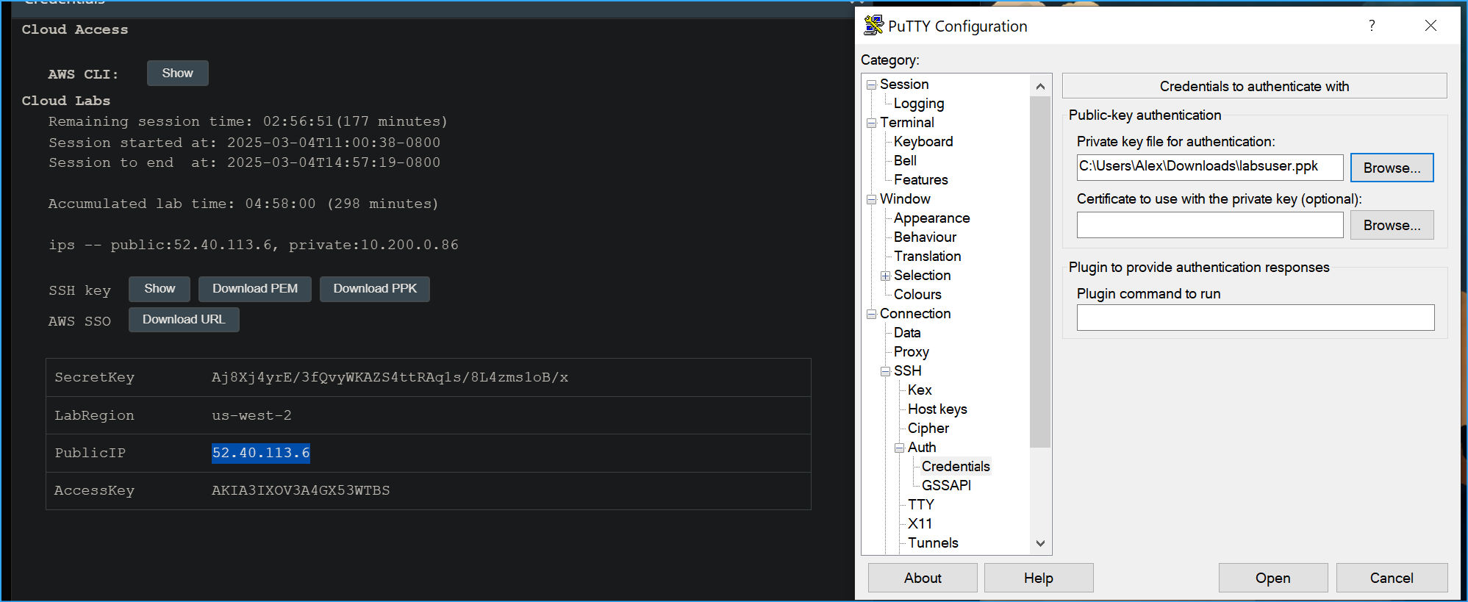Select the Logging category
The height and width of the screenshot is (602, 1468).
(x=919, y=104)
